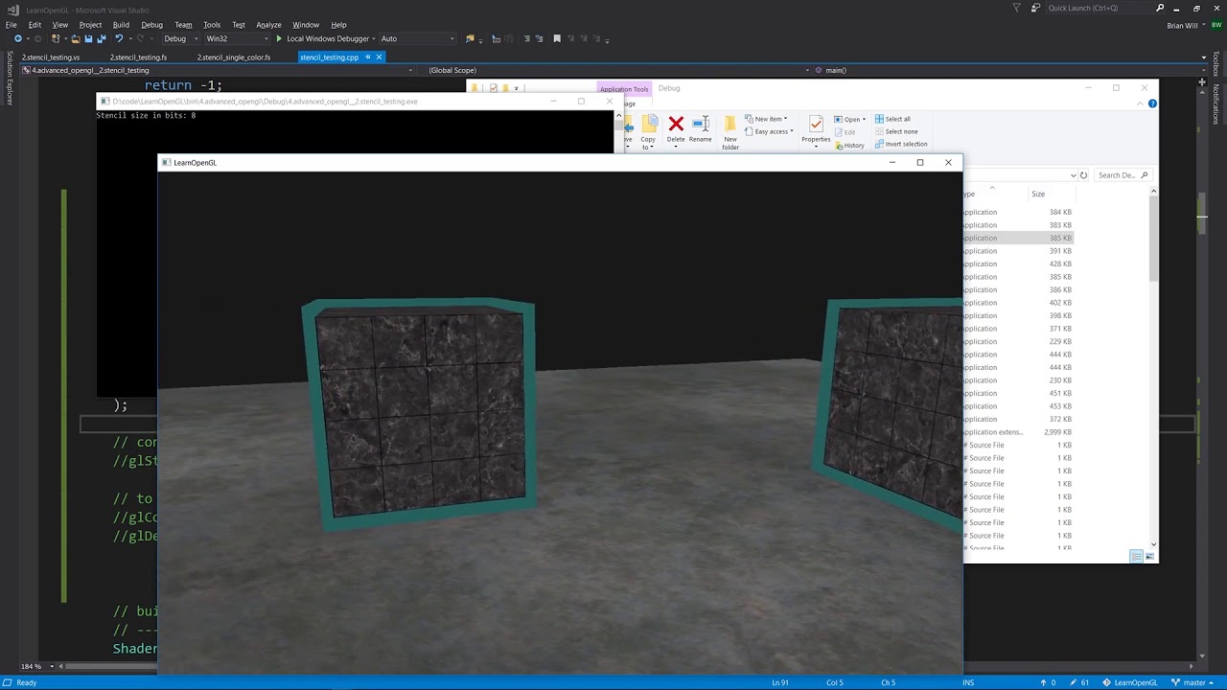Click the Rename icon in Explorer ribbon
This screenshot has height=690, width=1227.
(x=700, y=125)
